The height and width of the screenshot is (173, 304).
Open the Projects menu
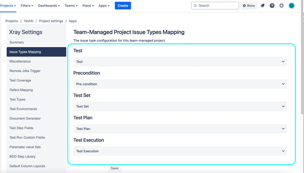click(8, 6)
